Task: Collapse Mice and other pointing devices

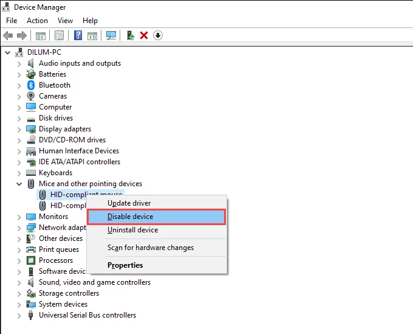Action: tap(19, 184)
